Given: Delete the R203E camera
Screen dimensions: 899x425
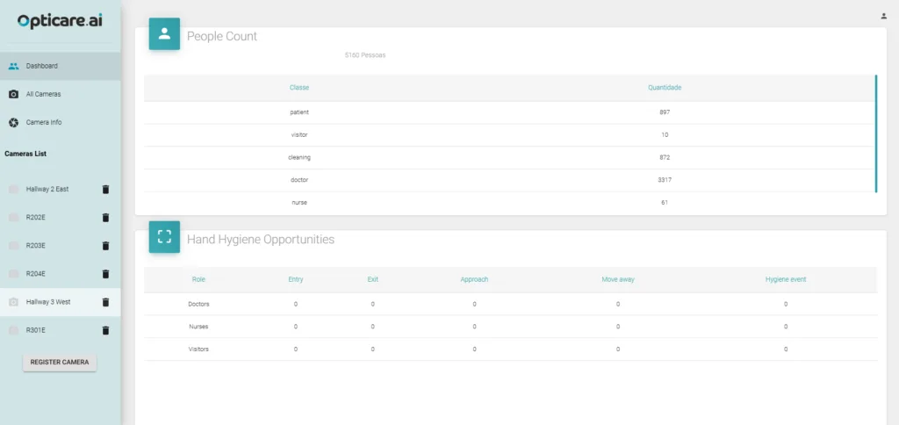Looking at the screenshot, I should pos(105,246).
